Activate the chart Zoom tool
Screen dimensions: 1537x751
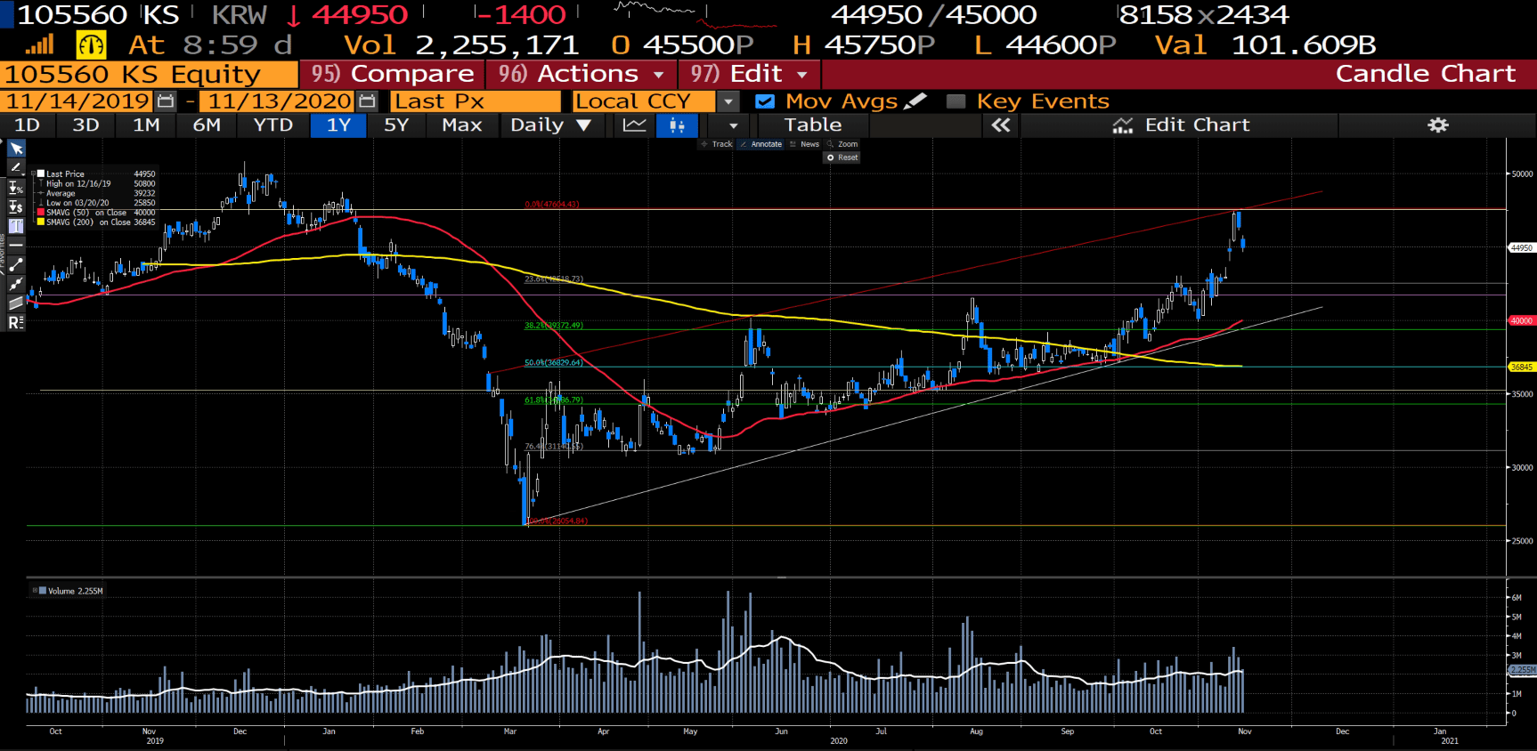click(842, 144)
